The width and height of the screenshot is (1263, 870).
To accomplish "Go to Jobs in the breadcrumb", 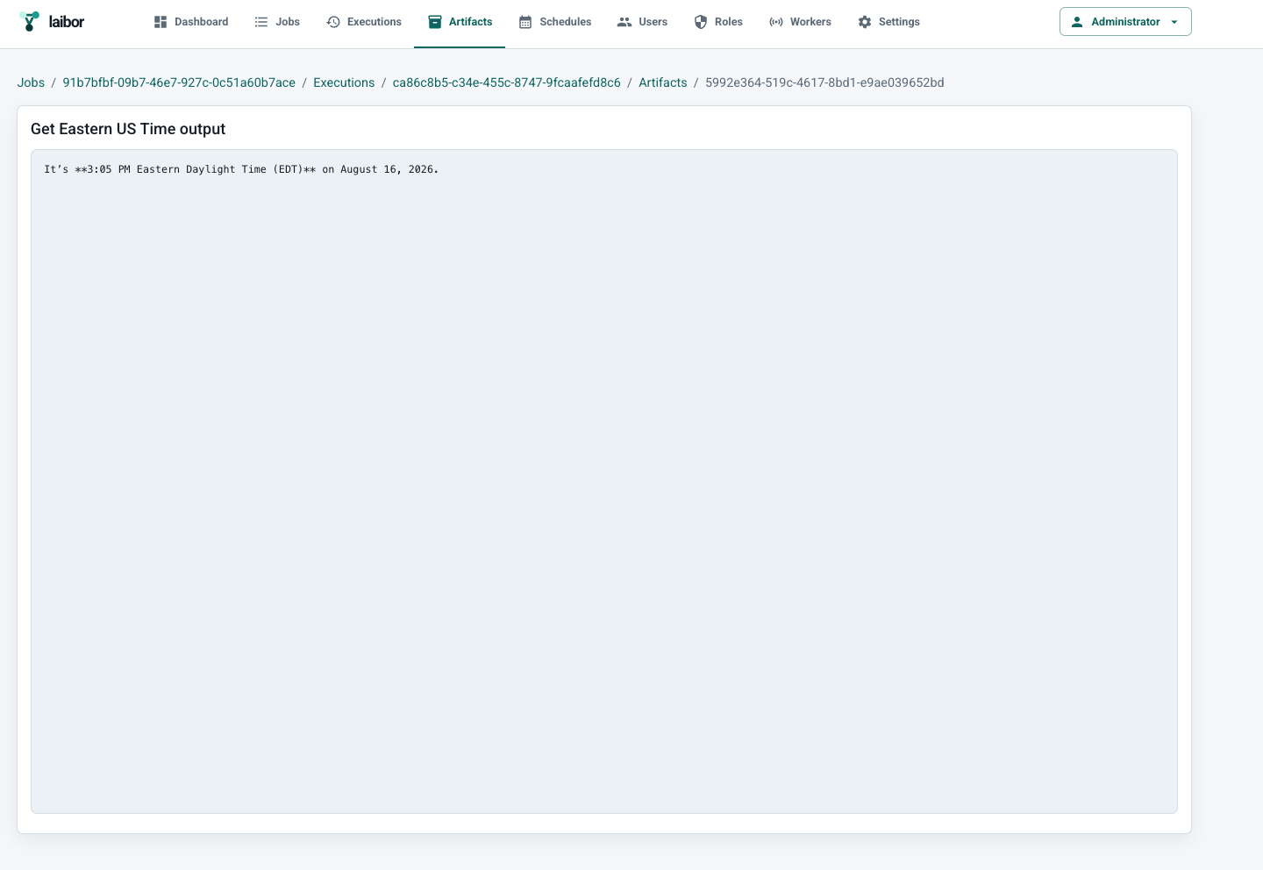I will pyautogui.click(x=31, y=82).
